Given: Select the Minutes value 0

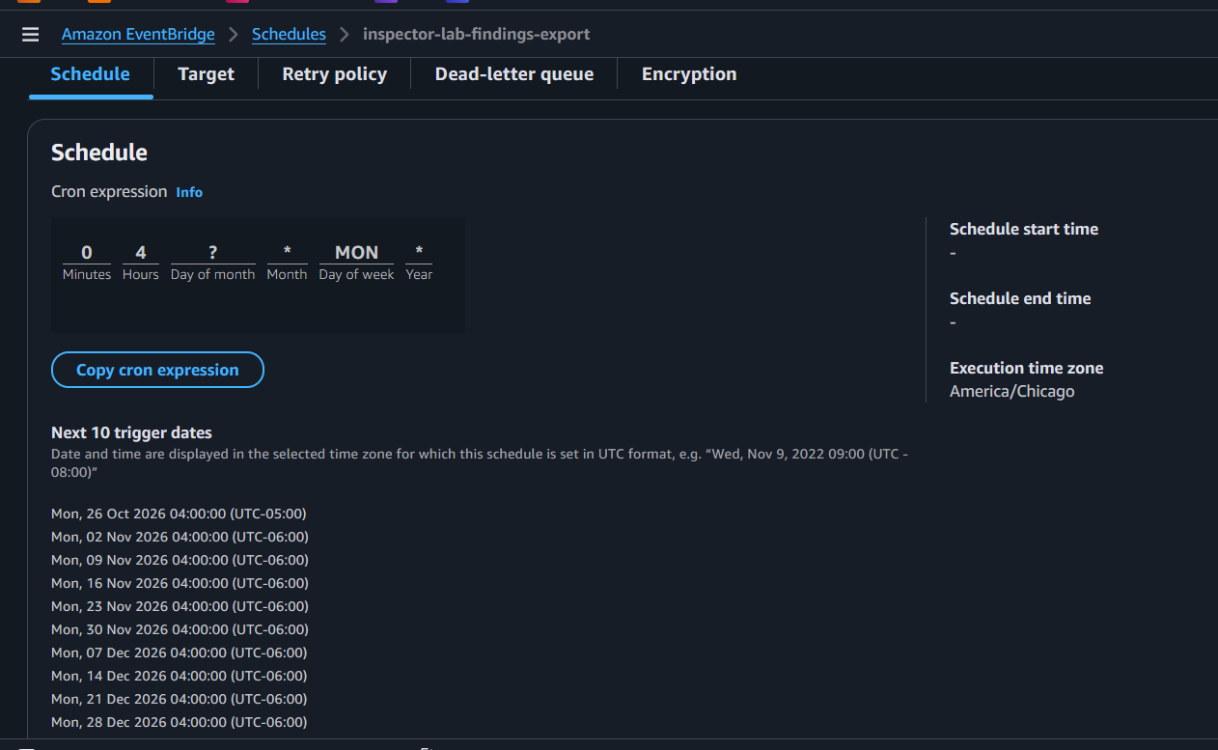Looking at the screenshot, I should 87,253.
